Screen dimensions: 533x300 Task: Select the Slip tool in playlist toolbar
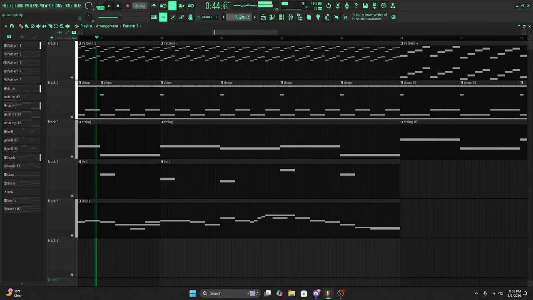[44, 26]
